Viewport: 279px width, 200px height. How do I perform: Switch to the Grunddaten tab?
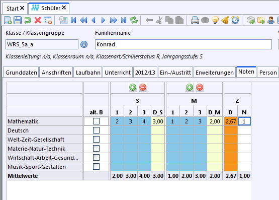coord(21,73)
